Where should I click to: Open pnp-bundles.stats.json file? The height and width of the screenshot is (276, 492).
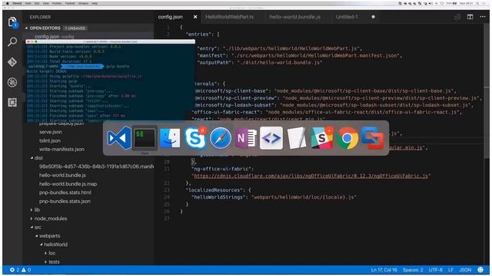point(65,201)
